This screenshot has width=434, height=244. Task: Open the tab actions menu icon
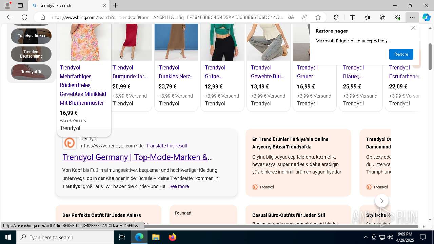point(20,5)
